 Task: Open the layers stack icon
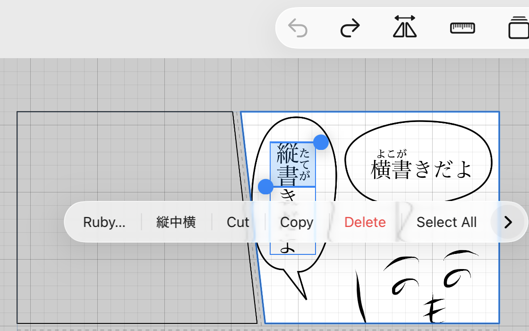click(519, 28)
